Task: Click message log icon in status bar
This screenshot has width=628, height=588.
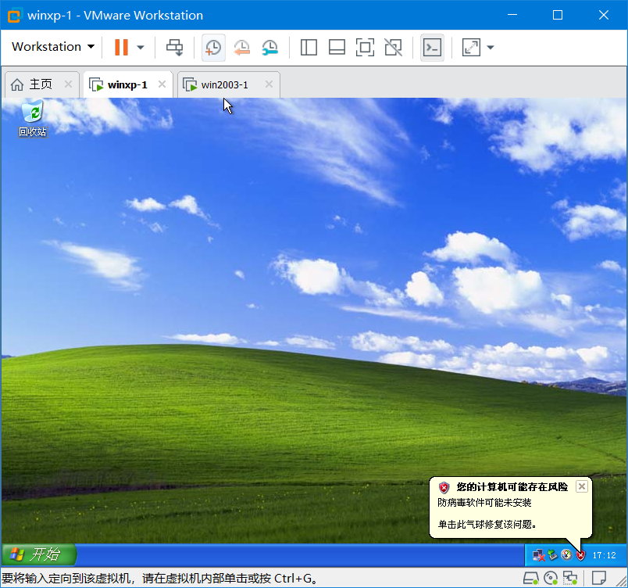Action: 599,579
